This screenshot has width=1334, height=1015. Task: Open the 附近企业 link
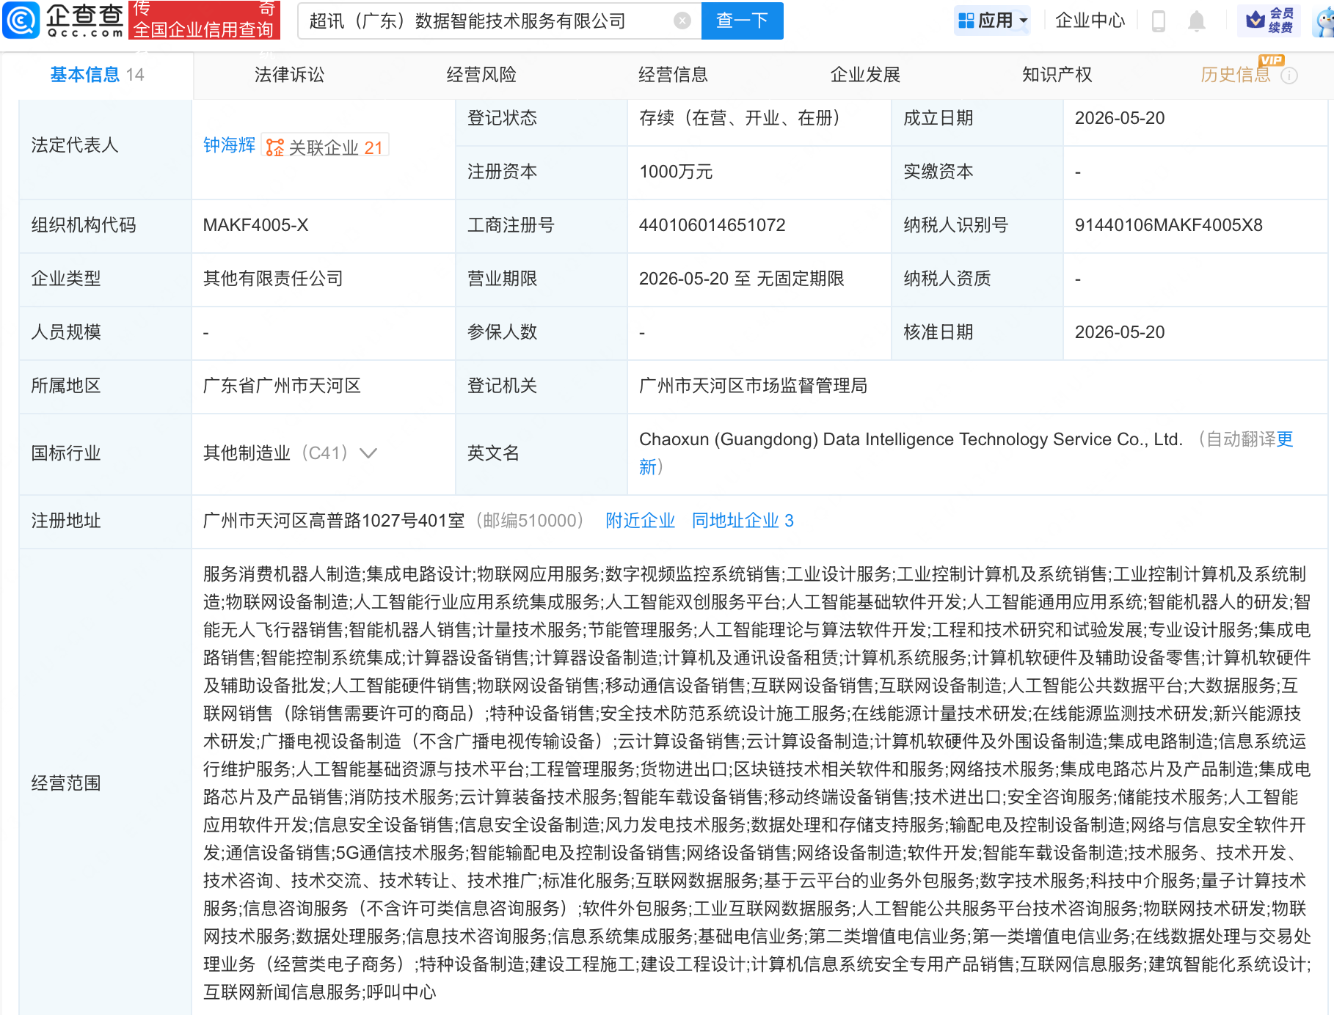tap(640, 521)
